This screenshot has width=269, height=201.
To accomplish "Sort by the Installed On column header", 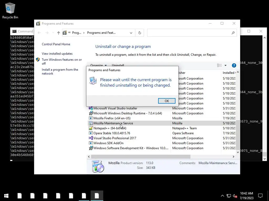I will pos(229,73).
